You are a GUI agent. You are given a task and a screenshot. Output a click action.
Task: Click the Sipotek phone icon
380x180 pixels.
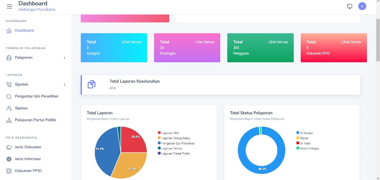point(9,85)
